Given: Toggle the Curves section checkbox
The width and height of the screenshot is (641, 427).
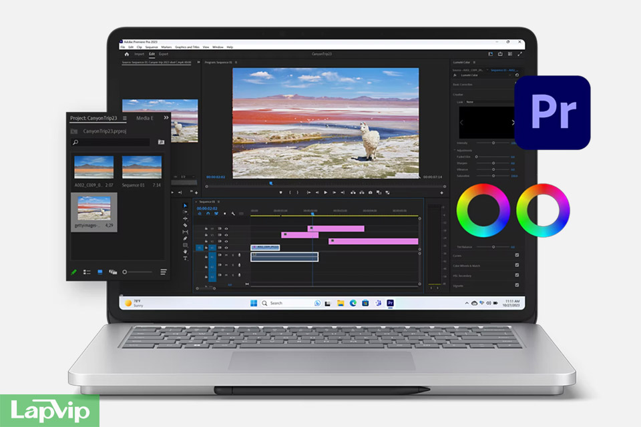Looking at the screenshot, I should point(517,255).
